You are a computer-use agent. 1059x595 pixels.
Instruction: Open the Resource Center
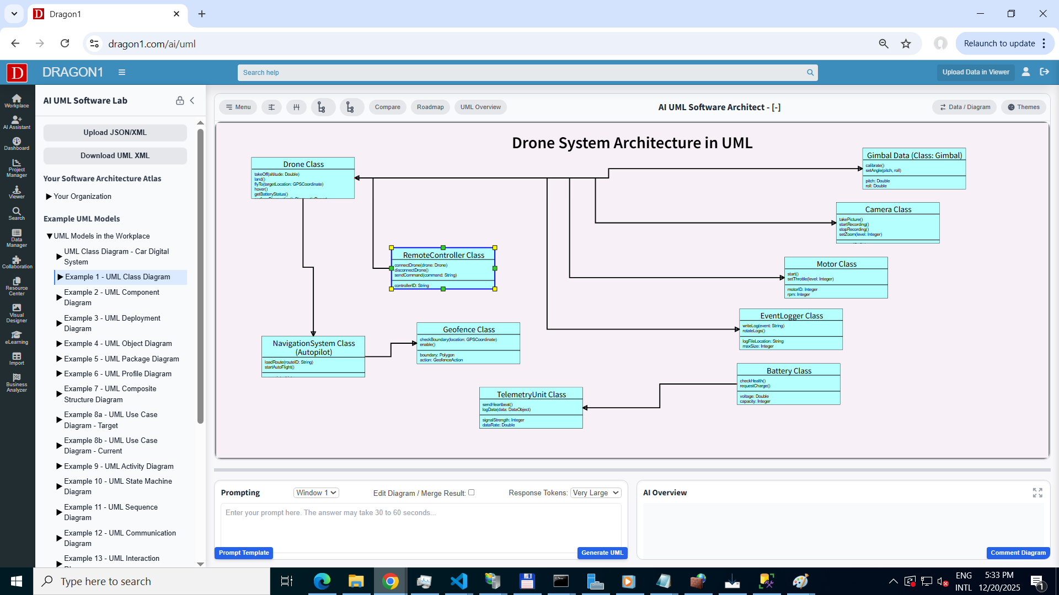point(17,285)
